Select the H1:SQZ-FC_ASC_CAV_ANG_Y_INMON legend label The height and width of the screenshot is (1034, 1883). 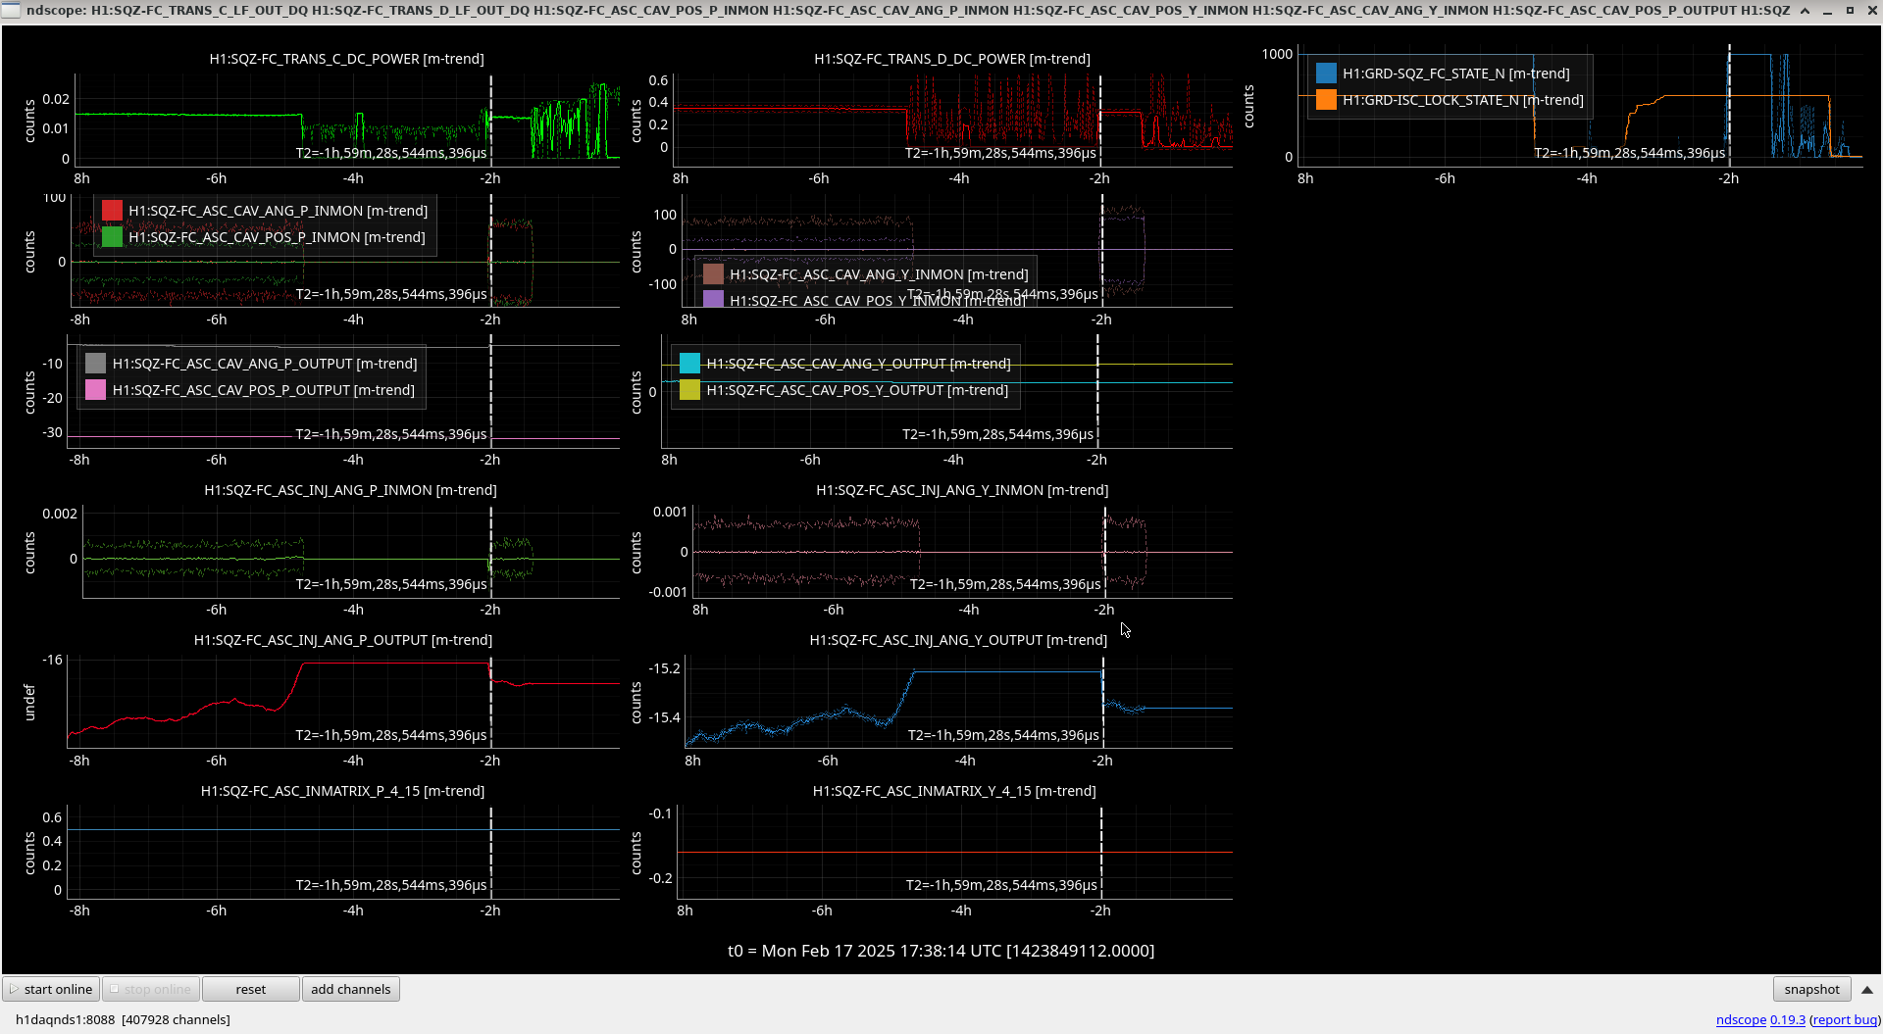[x=879, y=274]
